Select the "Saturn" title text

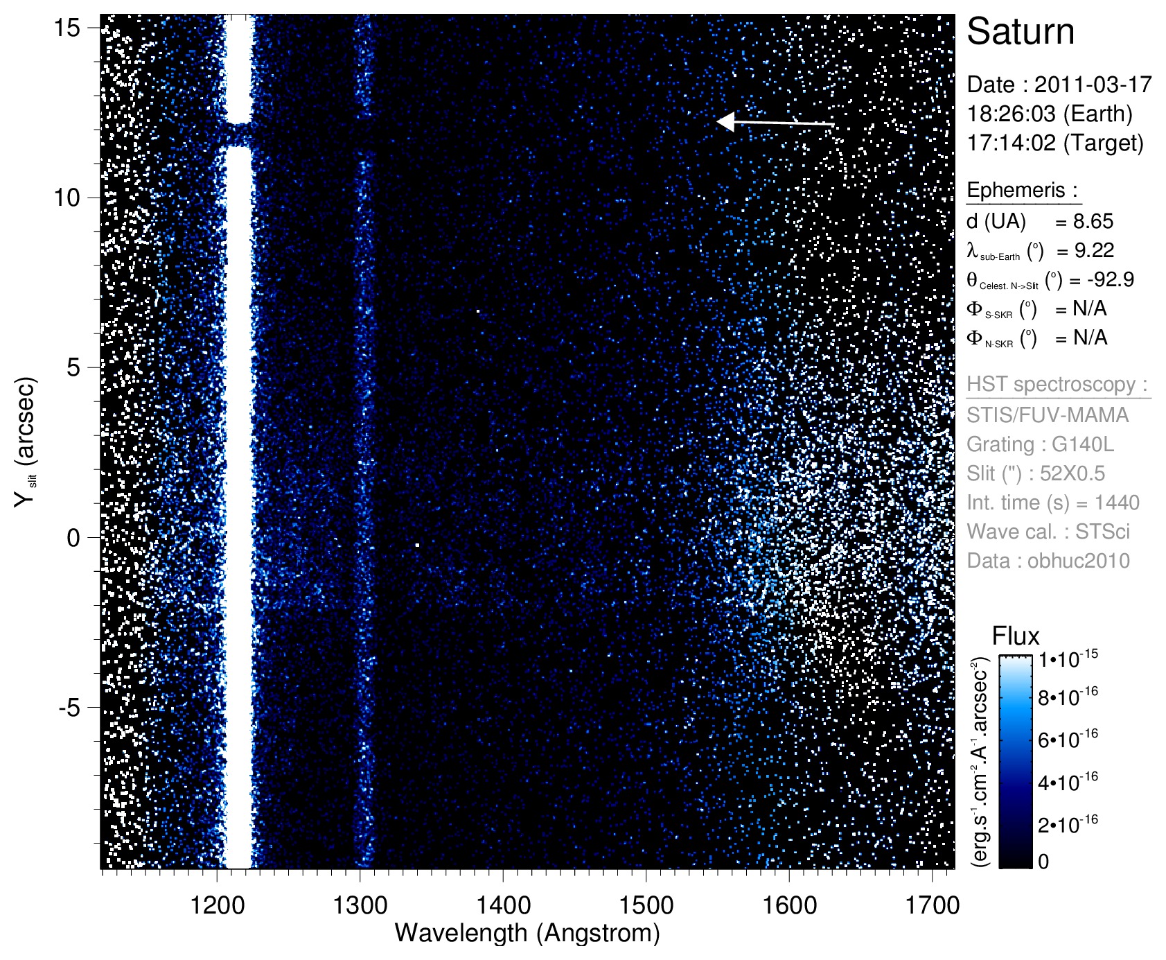pyautogui.click(x=1020, y=32)
